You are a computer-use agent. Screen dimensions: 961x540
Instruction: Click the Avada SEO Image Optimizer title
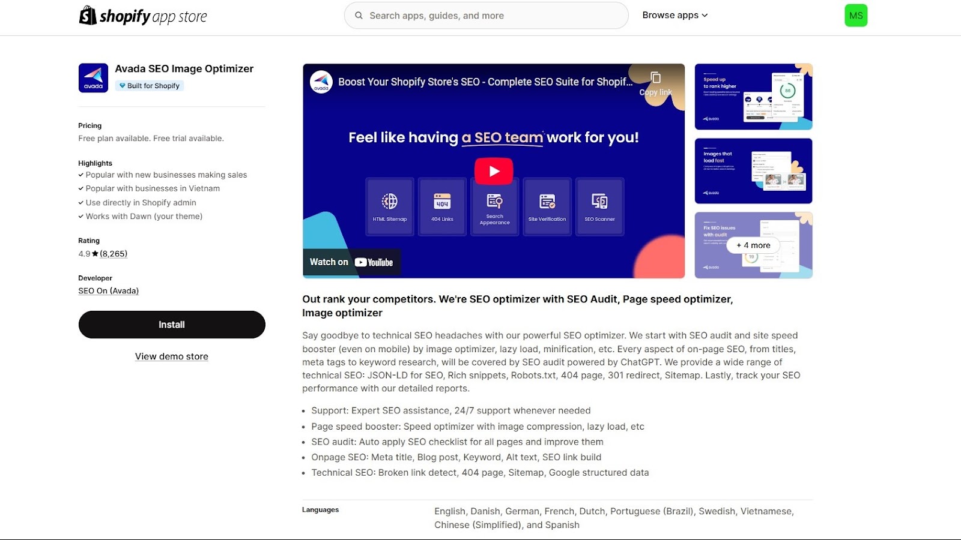(184, 68)
